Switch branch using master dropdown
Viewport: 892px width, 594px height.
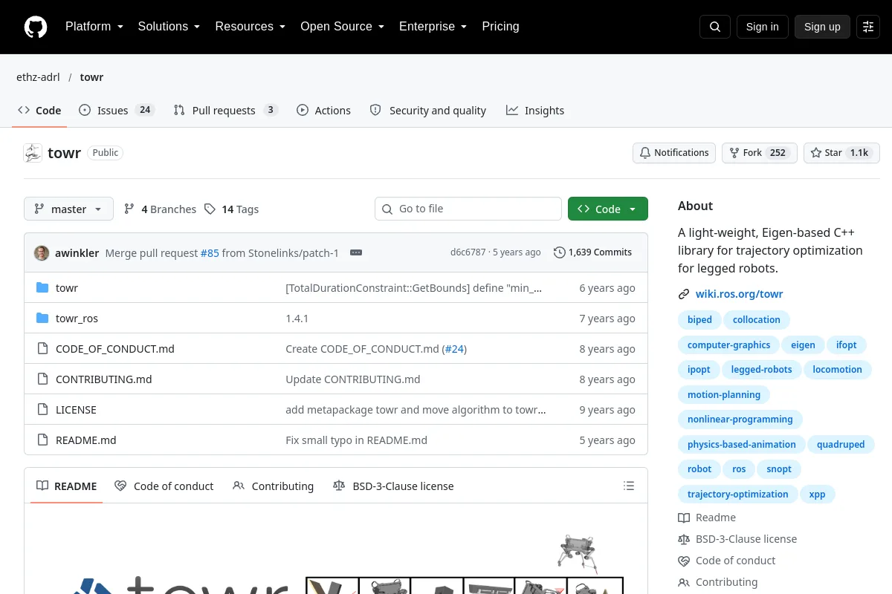(x=68, y=209)
